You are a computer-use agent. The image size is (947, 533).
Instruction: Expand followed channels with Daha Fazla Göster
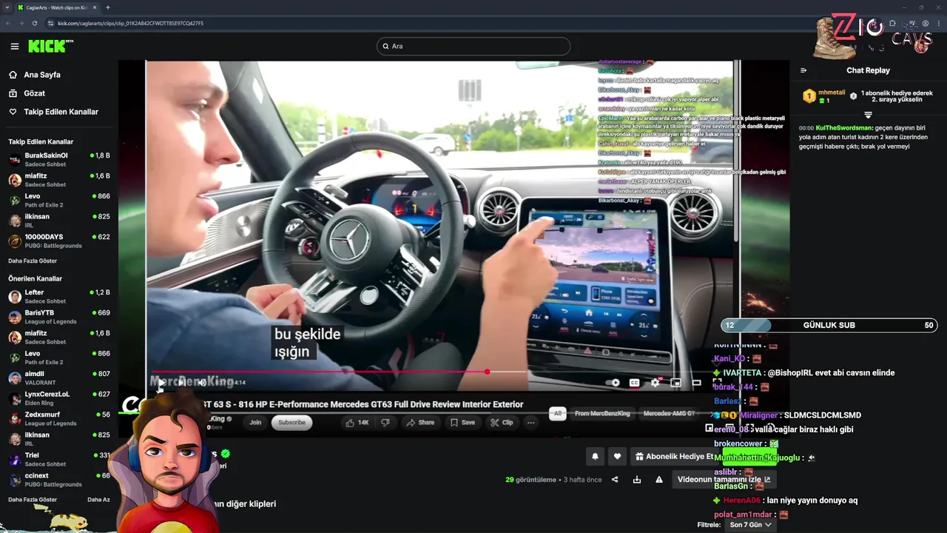[33, 261]
